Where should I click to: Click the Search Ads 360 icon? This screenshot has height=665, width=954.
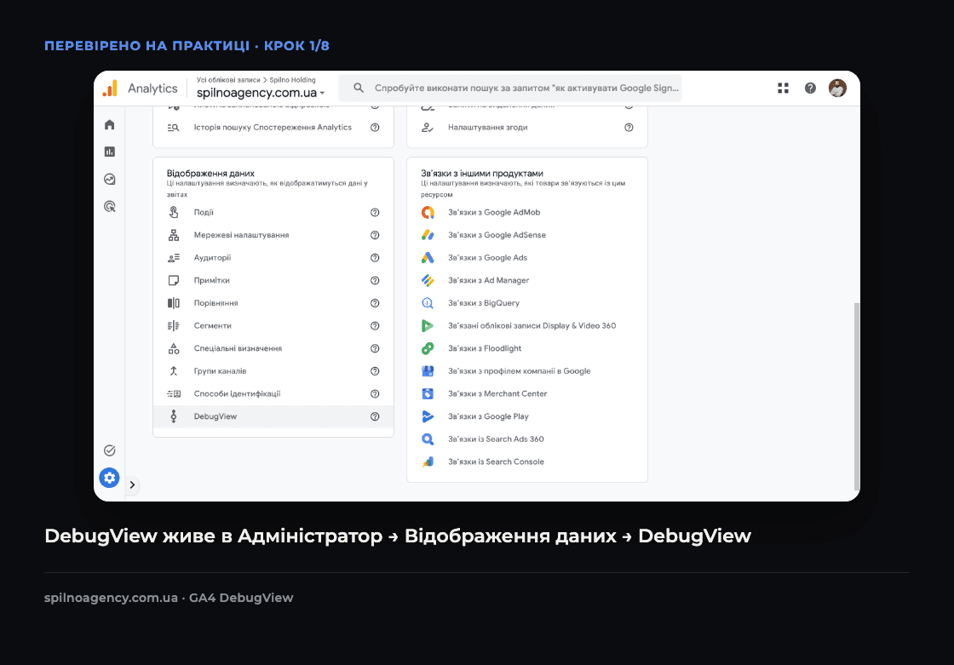[x=428, y=439]
